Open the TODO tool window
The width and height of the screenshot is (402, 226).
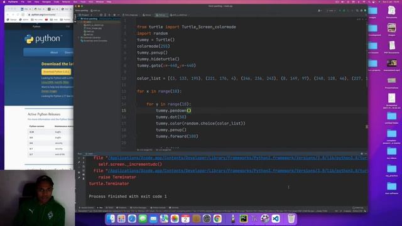[110, 208]
